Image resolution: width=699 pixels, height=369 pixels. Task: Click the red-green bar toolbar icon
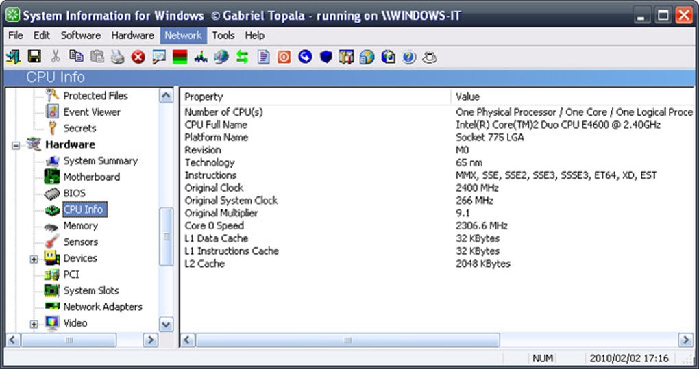click(x=180, y=57)
